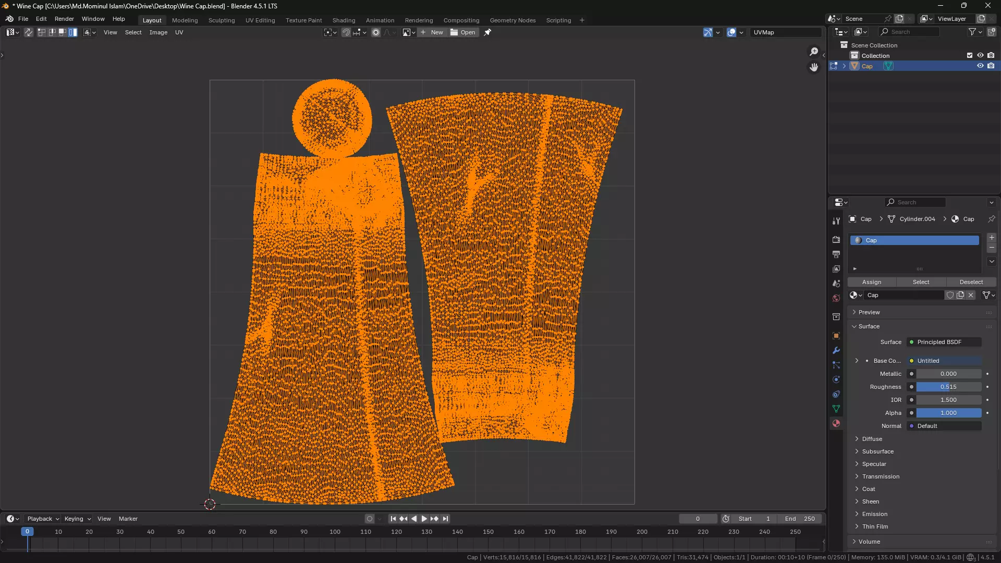Open the World properties tab
Screen dimensions: 1001x563
coord(836,298)
